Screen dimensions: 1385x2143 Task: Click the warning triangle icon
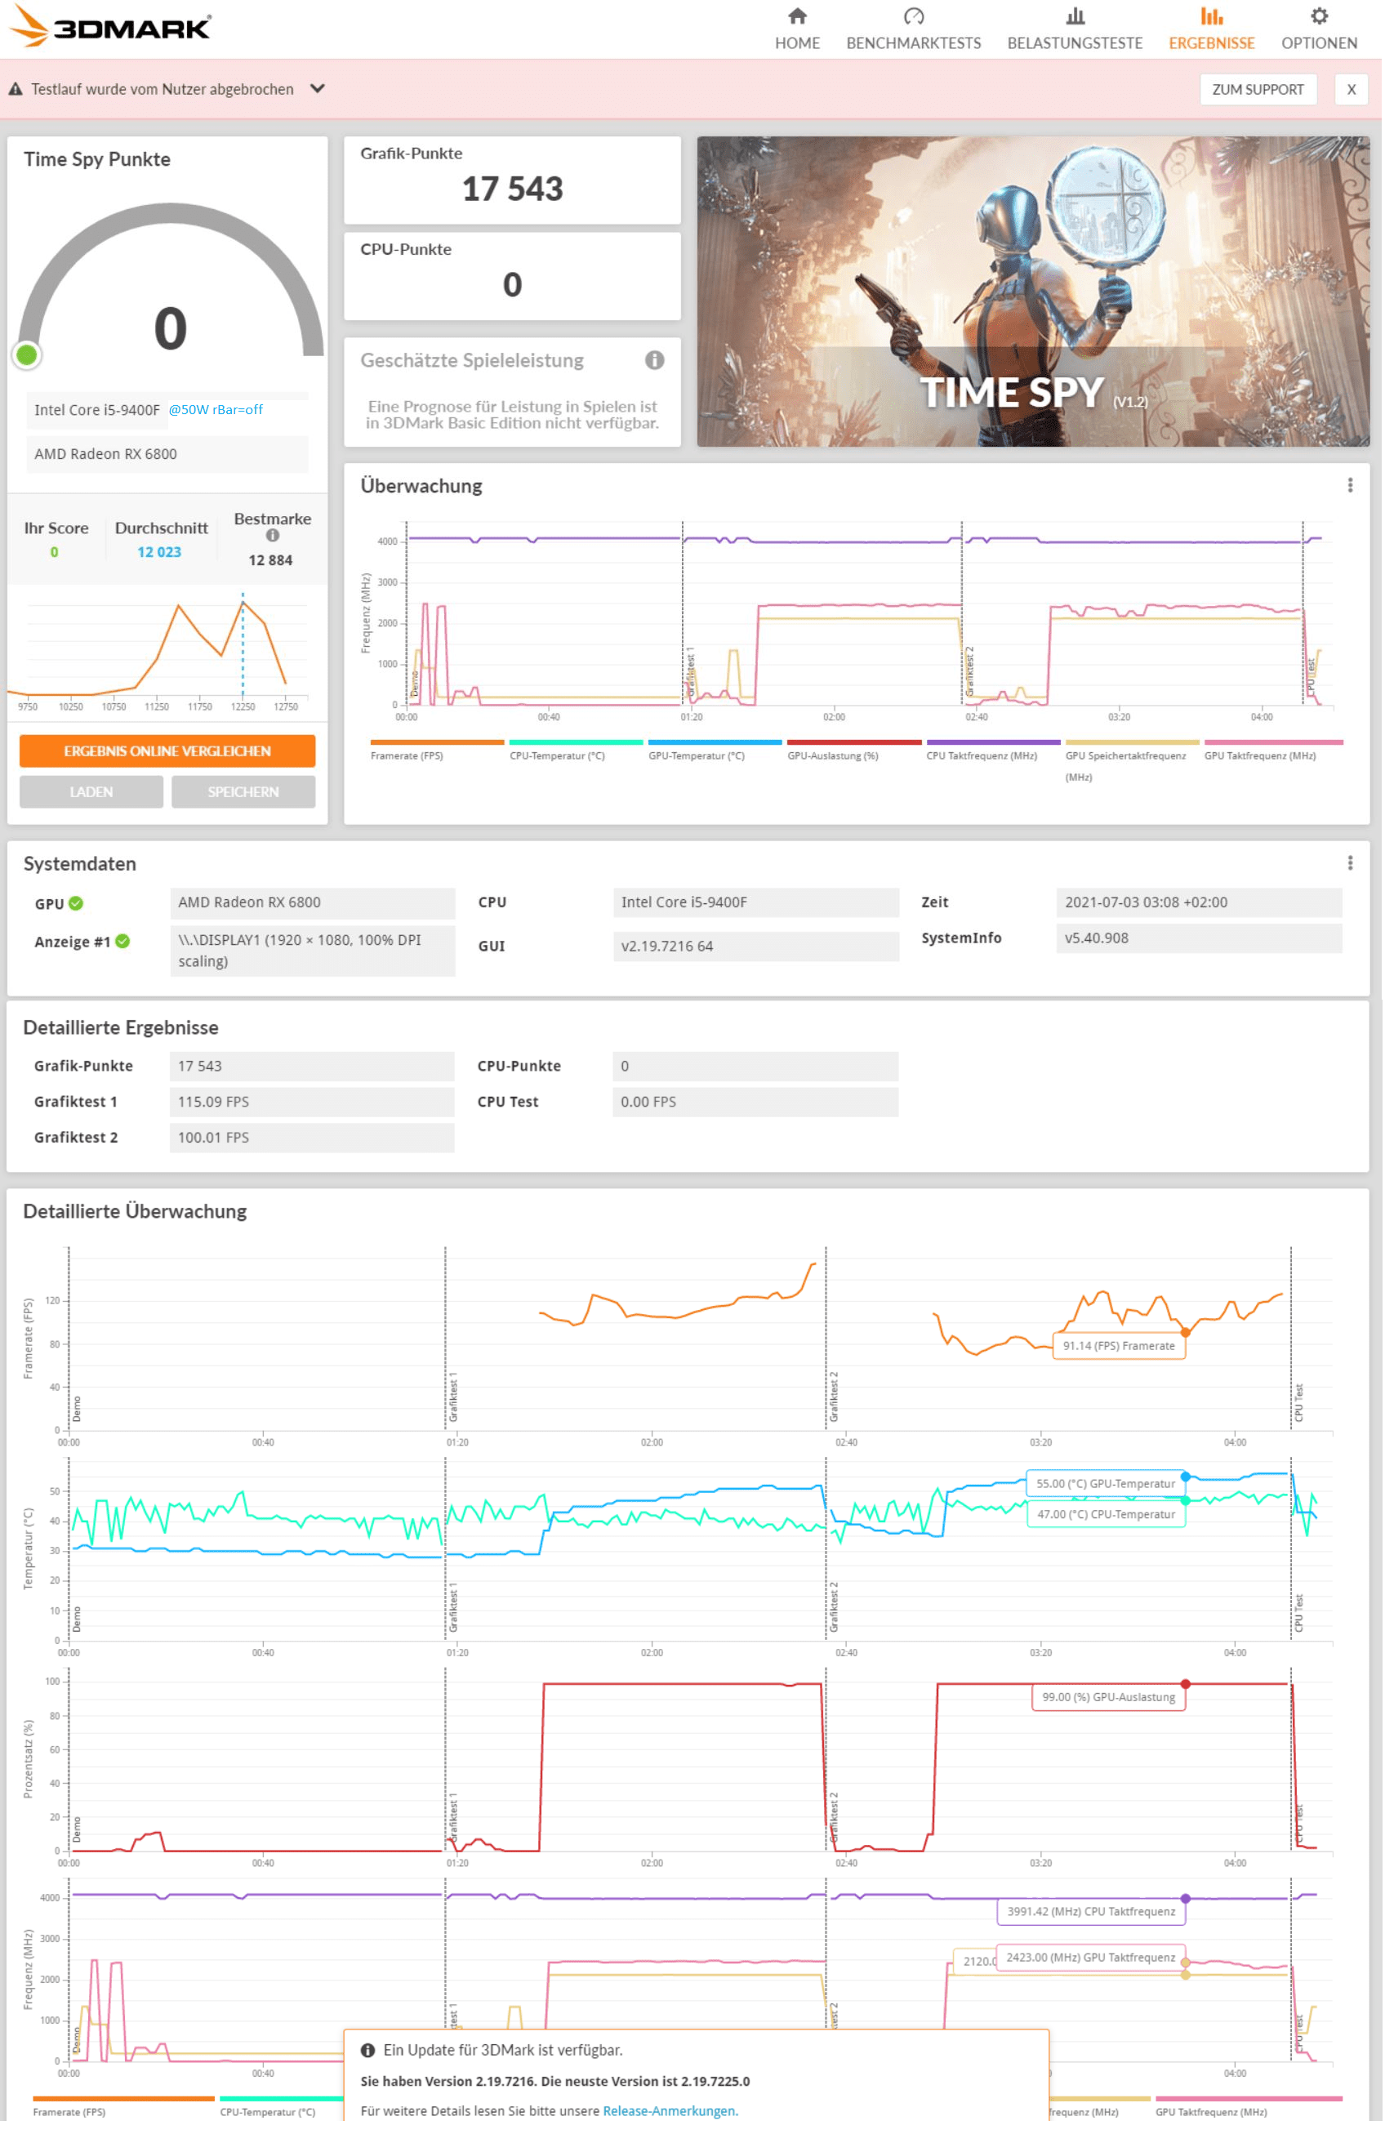point(16,89)
